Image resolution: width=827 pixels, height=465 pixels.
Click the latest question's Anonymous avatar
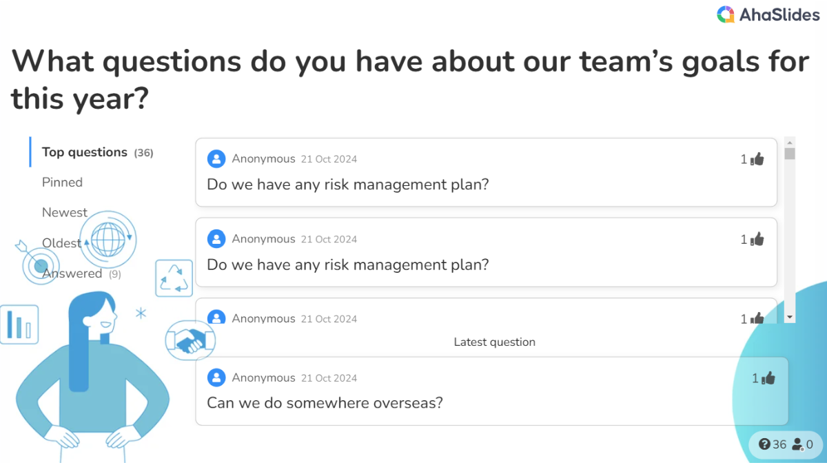click(216, 378)
